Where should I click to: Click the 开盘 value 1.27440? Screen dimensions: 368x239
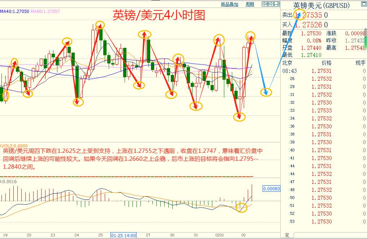[311, 48]
